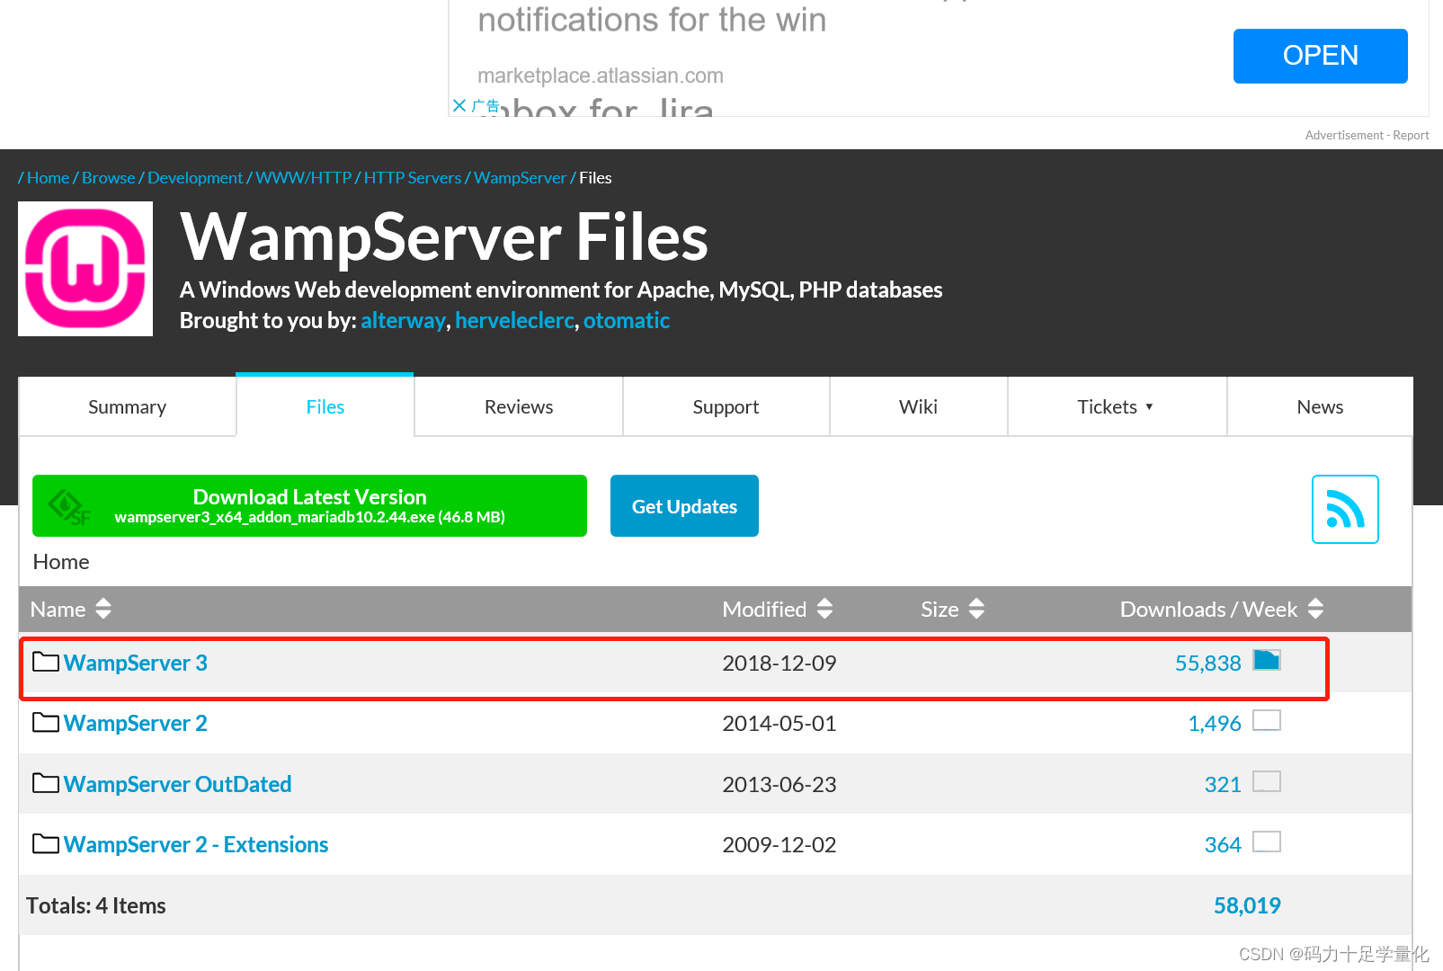Viewport: 1443px width, 971px height.
Task: Open the WampServer OutDated folder link
Action: [178, 784]
